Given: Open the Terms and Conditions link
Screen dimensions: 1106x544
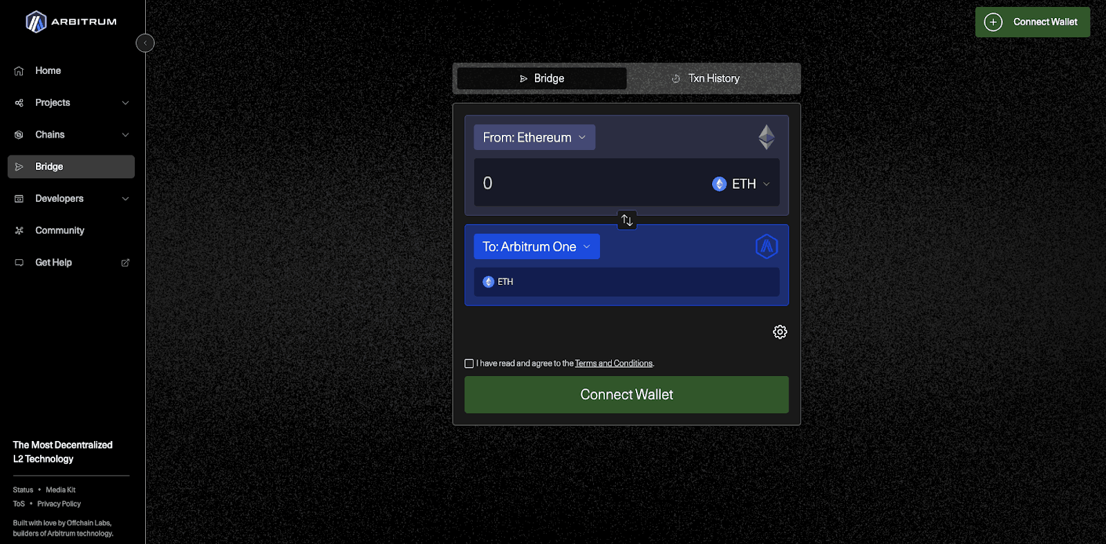Looking at the screenshot, I should coord(614,364).
